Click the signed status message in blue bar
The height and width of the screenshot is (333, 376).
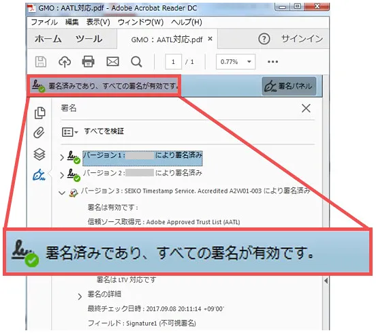(x=113, y=86)
